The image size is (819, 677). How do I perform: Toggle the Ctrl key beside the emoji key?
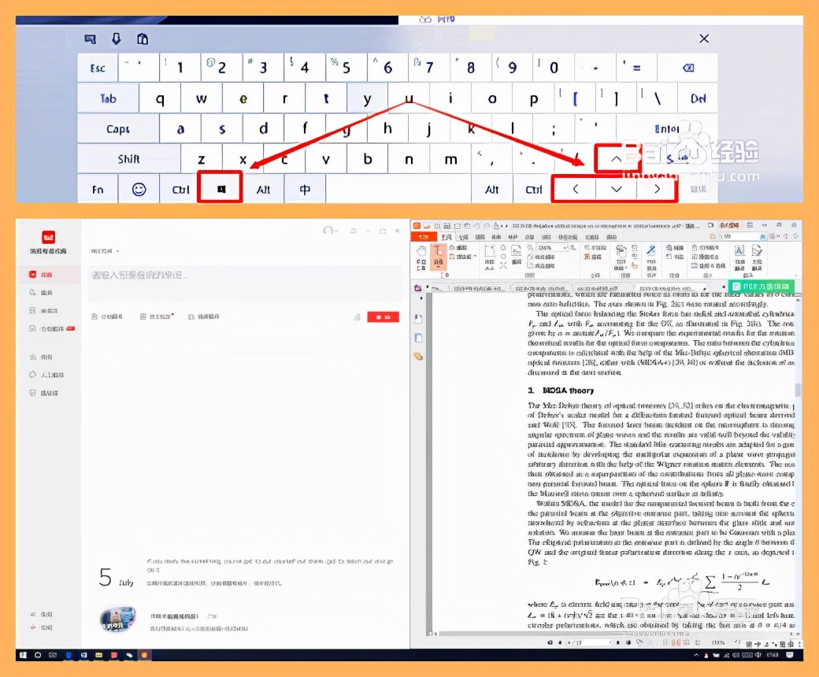180,189
